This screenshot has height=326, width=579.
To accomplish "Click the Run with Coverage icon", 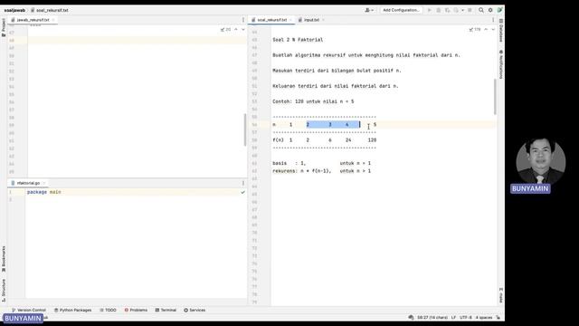I will [447, 10].
